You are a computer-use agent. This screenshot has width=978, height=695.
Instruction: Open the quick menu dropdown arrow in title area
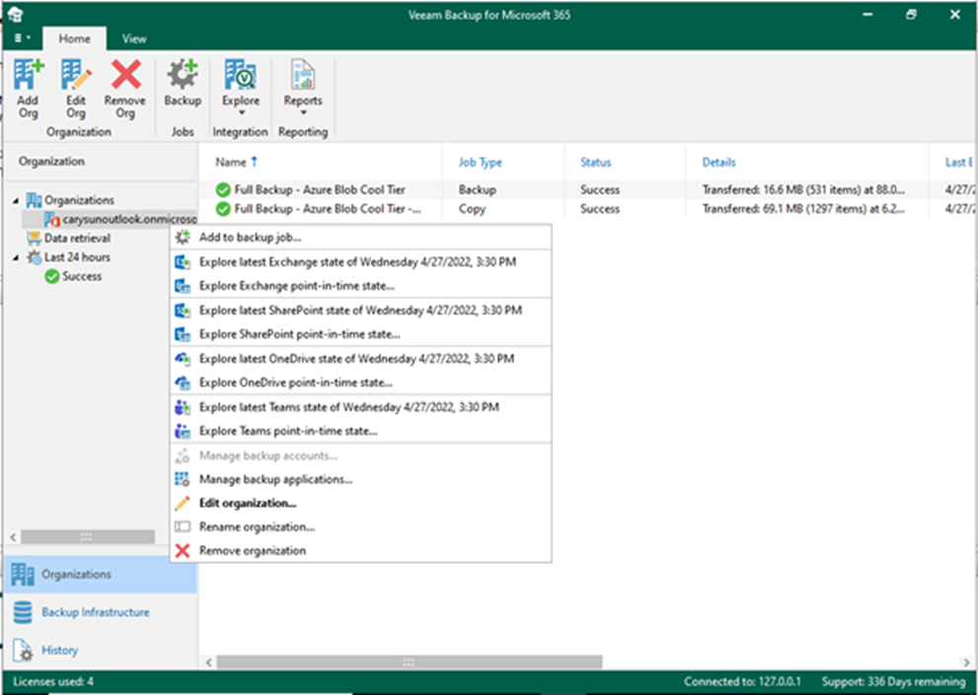coord(28,38)
